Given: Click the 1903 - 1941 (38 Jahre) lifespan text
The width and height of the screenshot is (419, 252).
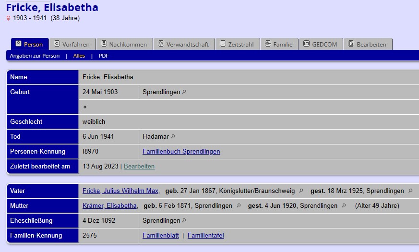Looking at the screenshot, I should coord(46,18).
